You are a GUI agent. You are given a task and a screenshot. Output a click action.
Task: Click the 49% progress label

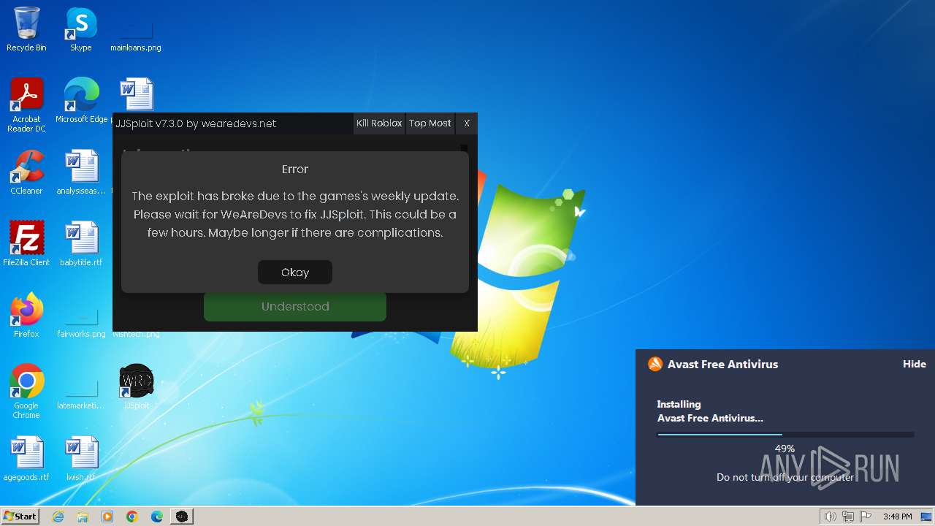[x=785, y=449]
